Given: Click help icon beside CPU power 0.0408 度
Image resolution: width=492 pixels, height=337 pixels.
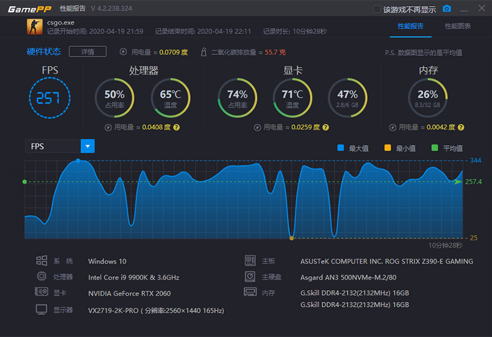Looking at the screenshot, I should click(x=177, y=127).
